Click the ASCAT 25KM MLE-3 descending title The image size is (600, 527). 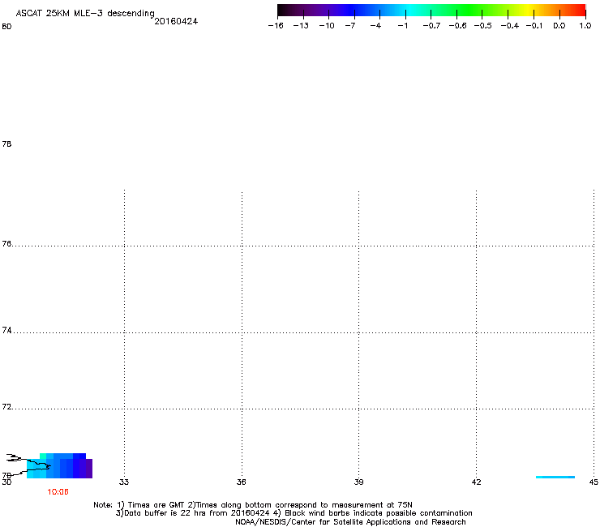coord(85,13)
